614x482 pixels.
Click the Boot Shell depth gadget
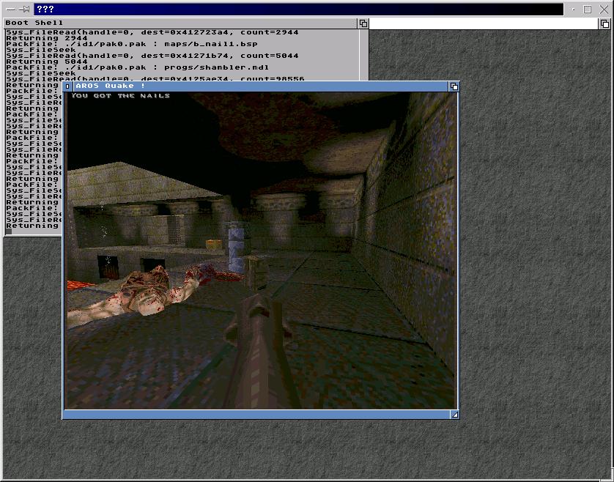(363, 23)
